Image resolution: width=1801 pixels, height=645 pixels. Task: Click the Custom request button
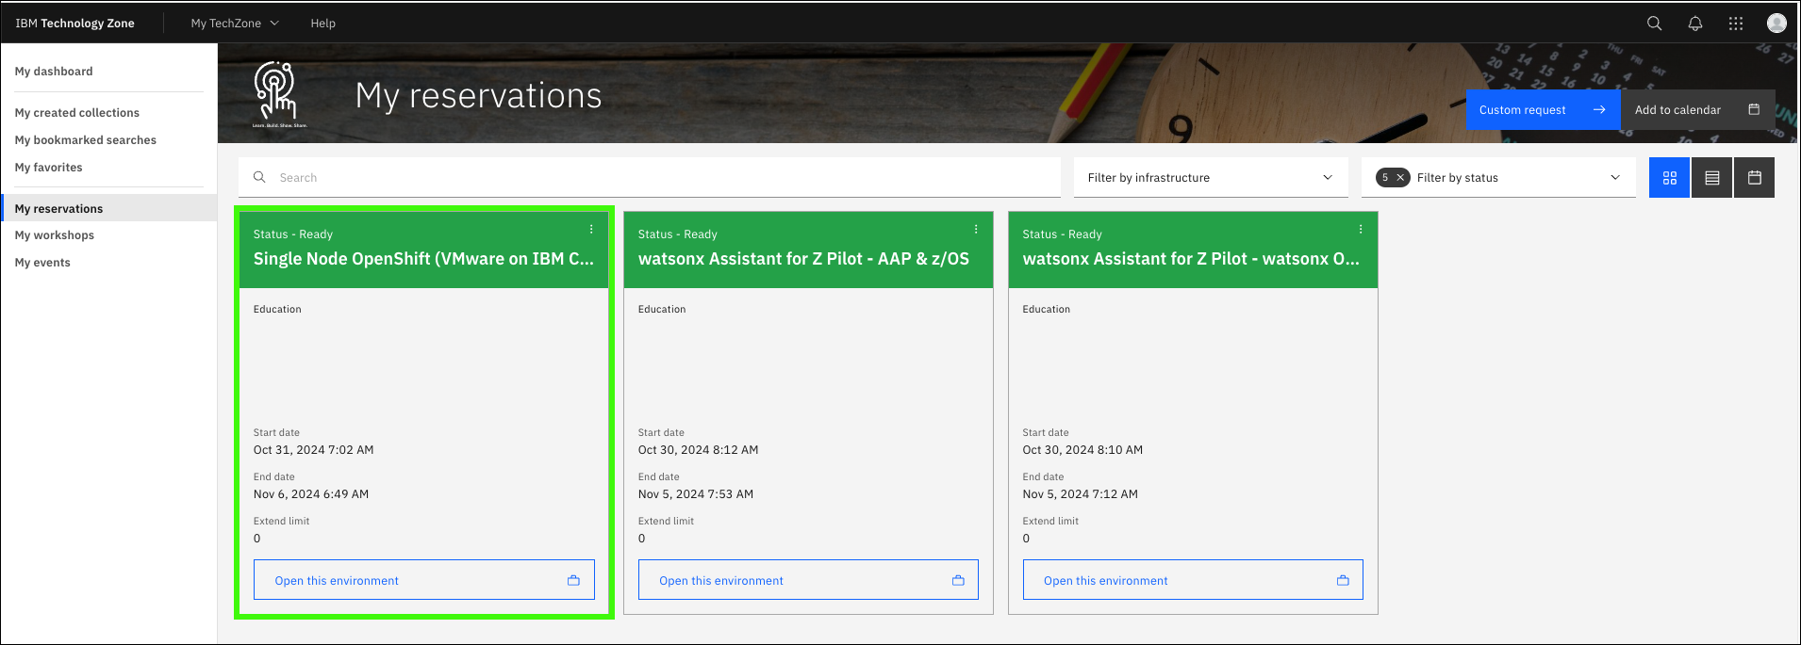click(1542, 110)
